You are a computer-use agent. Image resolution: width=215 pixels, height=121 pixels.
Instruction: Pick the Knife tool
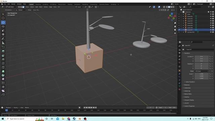(3, 67)
